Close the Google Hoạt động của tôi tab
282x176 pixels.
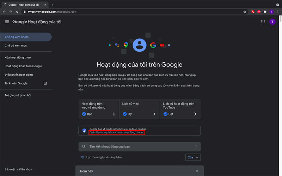tap(45, 5)
